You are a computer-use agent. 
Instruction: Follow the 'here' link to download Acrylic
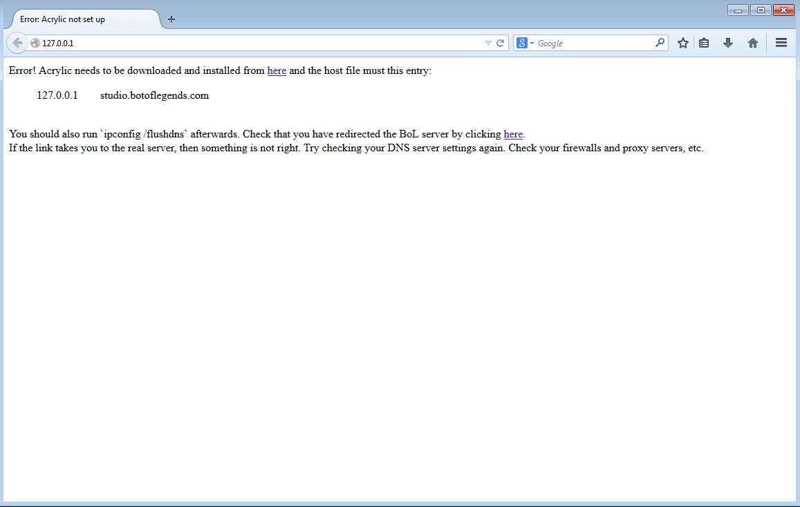[x=277, y=71]
